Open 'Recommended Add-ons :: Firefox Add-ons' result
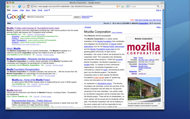This screenshot has width=190, height=119. point(32,101)
